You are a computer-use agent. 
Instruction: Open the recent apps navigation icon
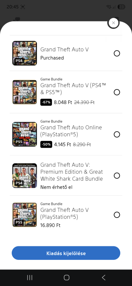30,278
